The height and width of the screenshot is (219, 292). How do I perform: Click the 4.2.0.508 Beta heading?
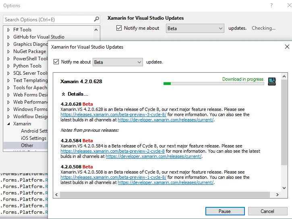click(77, 167)
